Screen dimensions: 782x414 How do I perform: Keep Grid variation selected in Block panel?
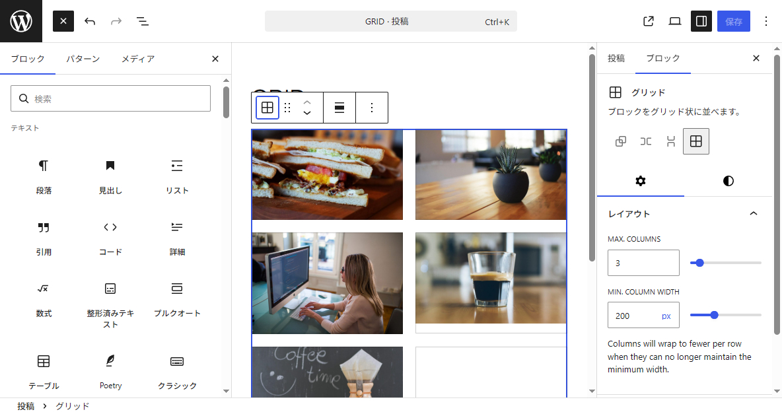pos(695,141)
